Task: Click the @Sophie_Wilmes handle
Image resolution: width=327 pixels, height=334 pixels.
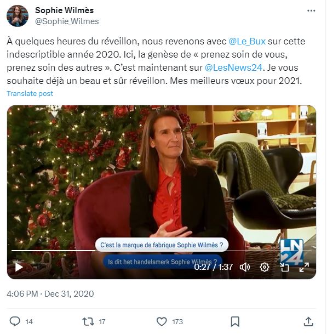Action: pos(67,21)
